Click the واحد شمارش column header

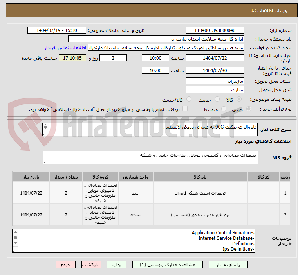click(135, 177)
